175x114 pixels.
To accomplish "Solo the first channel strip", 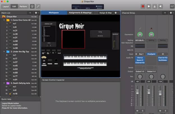I will click(x=142, y=111).
